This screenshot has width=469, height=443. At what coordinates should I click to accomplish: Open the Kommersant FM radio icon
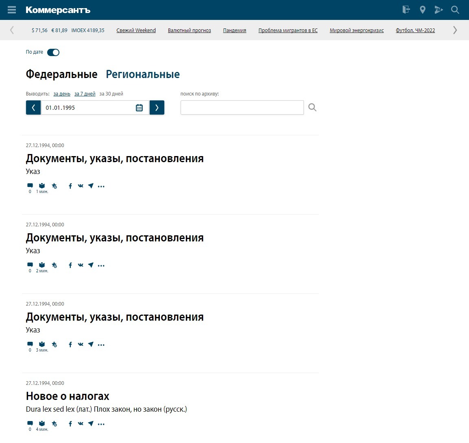(x=438, y=10)
